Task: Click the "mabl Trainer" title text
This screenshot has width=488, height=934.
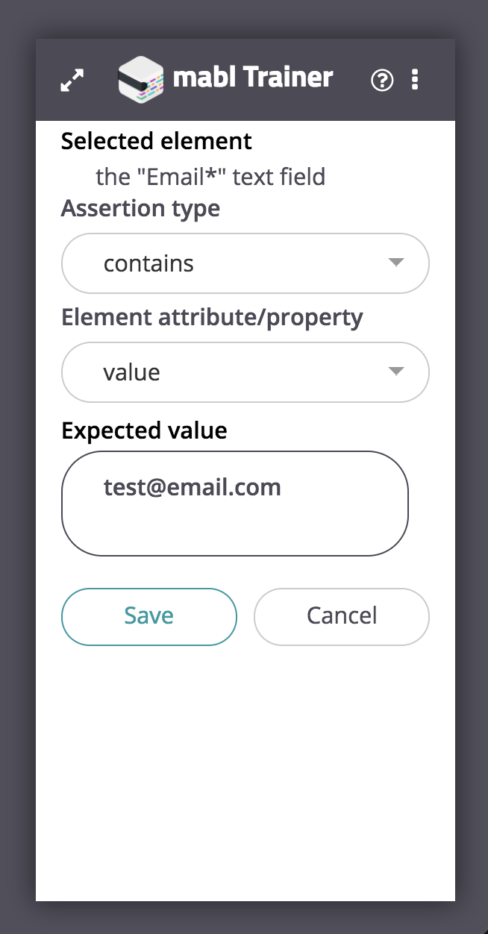Action: tap(253, 78)
